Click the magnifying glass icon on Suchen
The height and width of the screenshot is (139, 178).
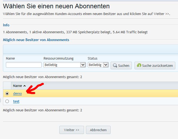(x=115, y=65)
